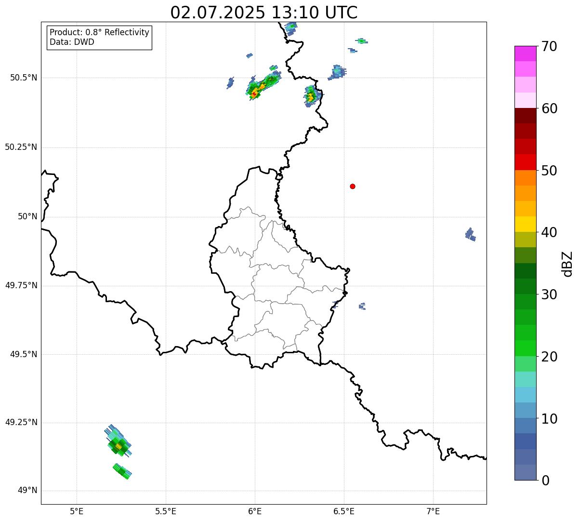Click the blue echo near 7.2°E 49.93°N
The height and width of the screenshot is (521, 579).
click(470, 235)
